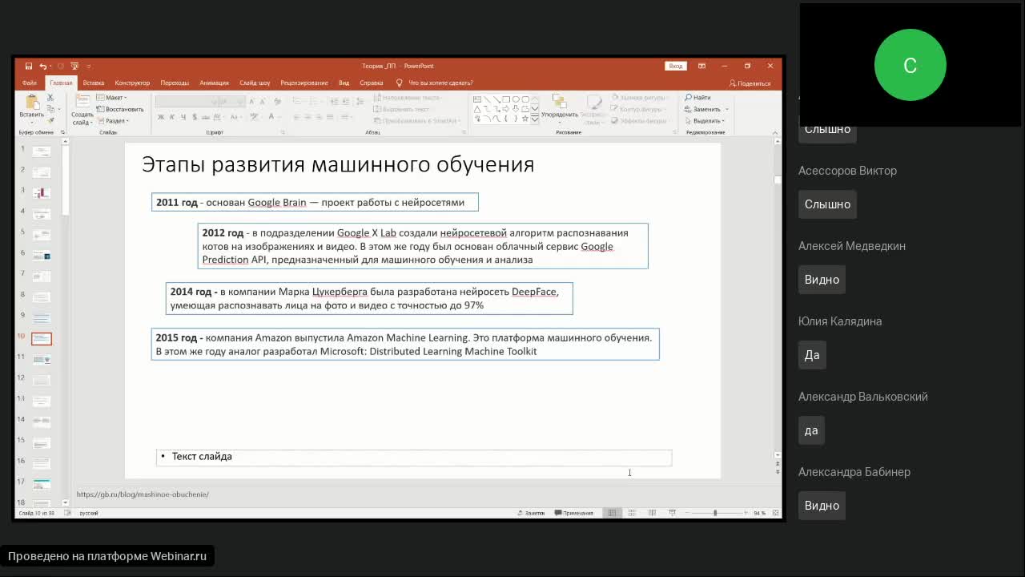Save the presentation using the floppy disk icon

click(x=28, y=67)
